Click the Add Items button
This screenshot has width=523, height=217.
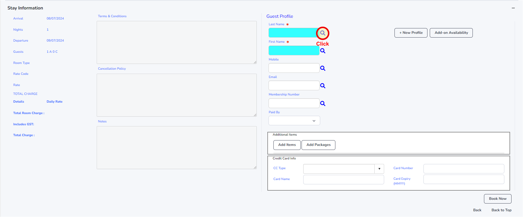[x=287, y=145]
